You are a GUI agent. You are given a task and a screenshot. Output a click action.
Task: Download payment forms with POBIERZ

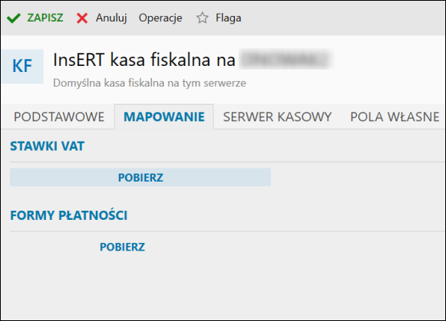[x=122, y=247]
